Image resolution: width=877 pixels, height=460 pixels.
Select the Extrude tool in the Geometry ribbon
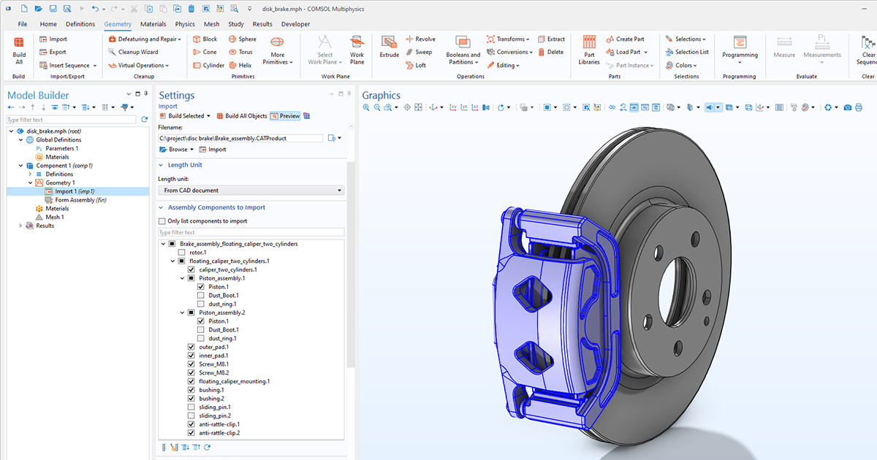click(x=388, y=48)
